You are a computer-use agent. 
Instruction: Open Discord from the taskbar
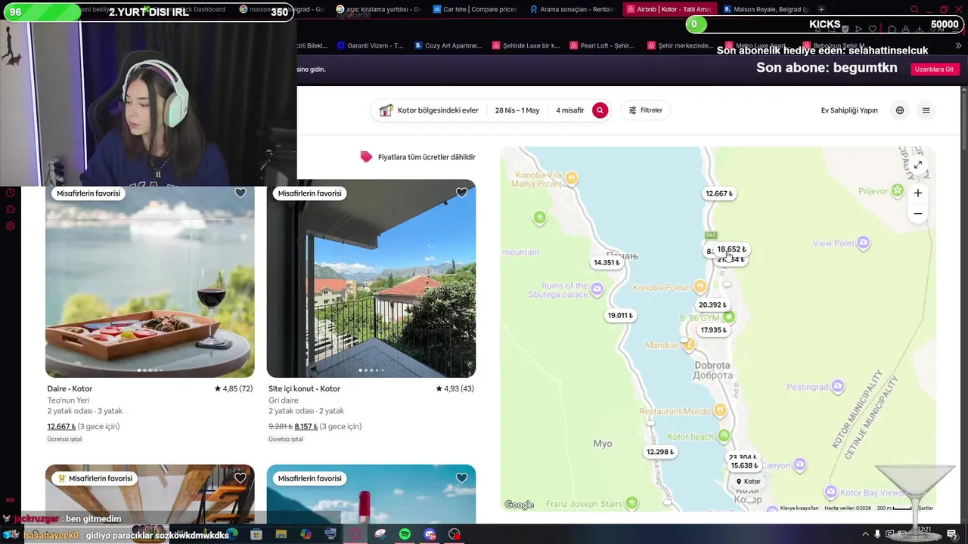(x=430, y=534)
